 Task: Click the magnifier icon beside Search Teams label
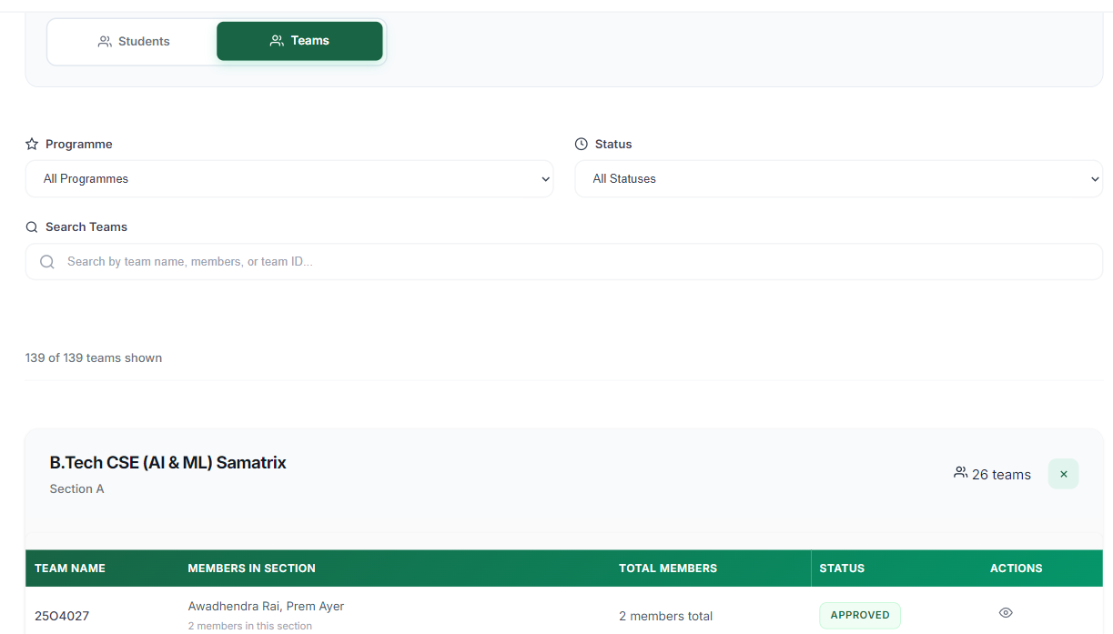point(32,226)
